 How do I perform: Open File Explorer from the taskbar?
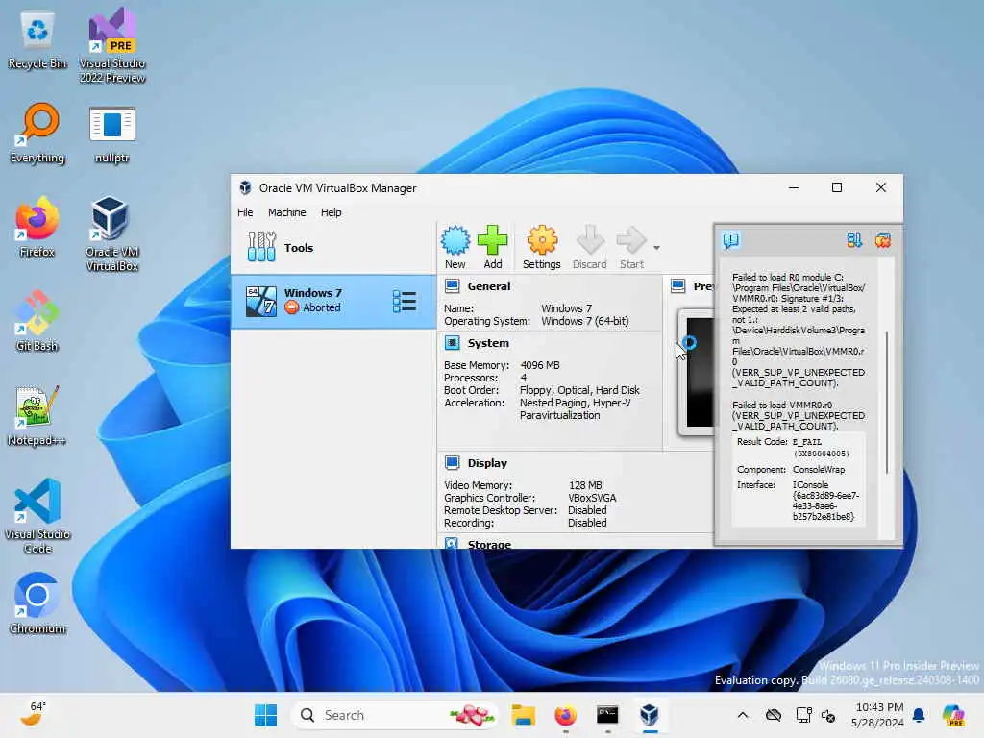(x=523, y=715)
